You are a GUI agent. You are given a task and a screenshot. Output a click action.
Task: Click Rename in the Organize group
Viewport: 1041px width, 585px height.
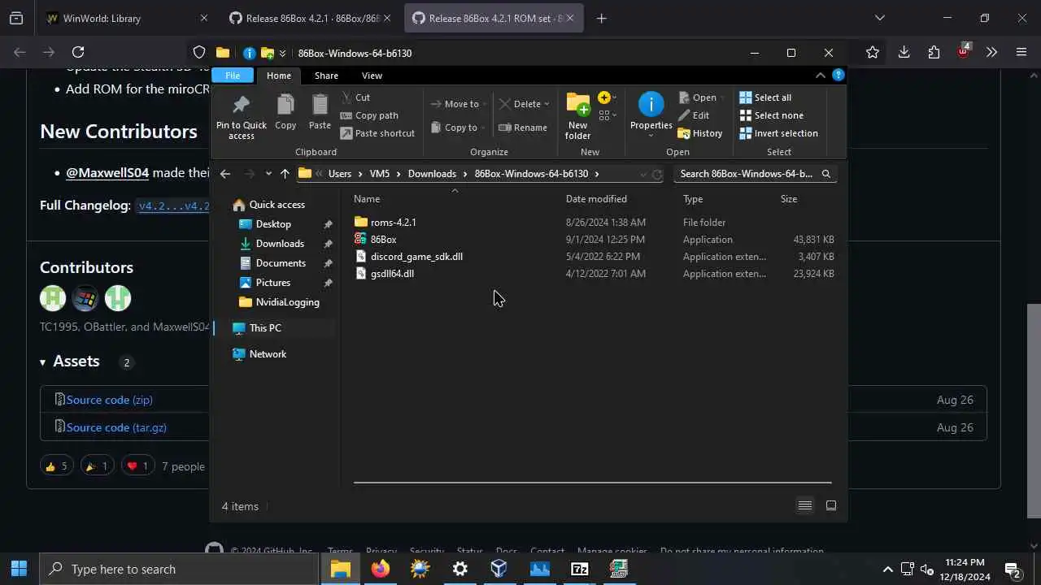click(523, 128)
